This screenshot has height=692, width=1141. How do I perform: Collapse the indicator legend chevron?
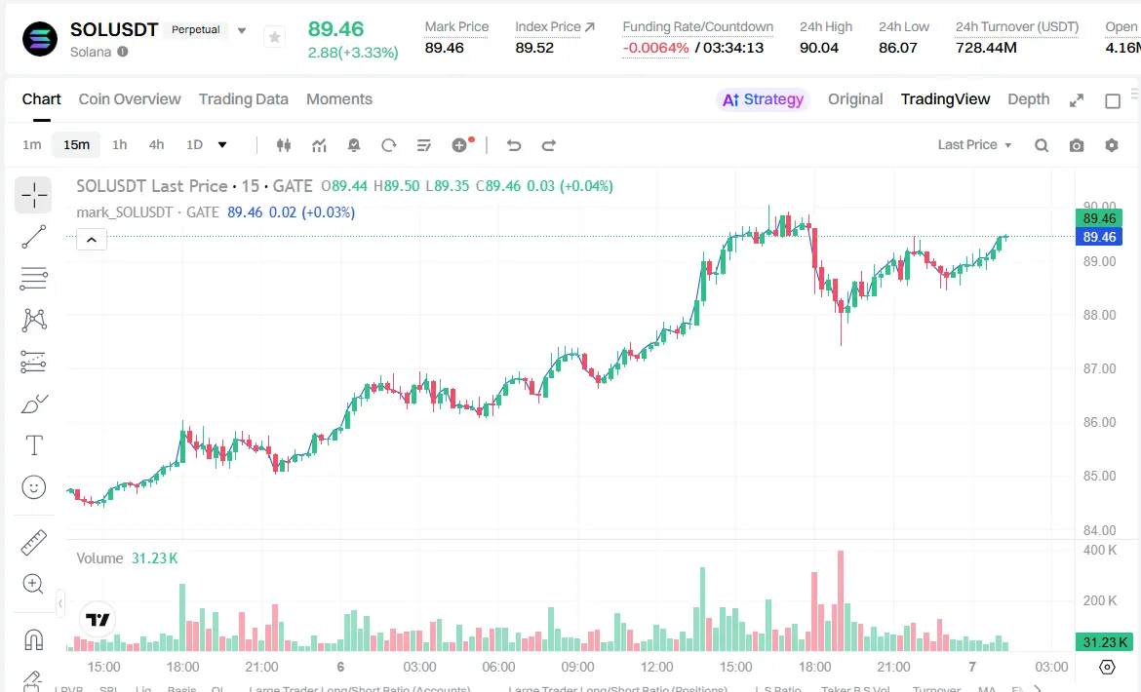pos(92,239)
